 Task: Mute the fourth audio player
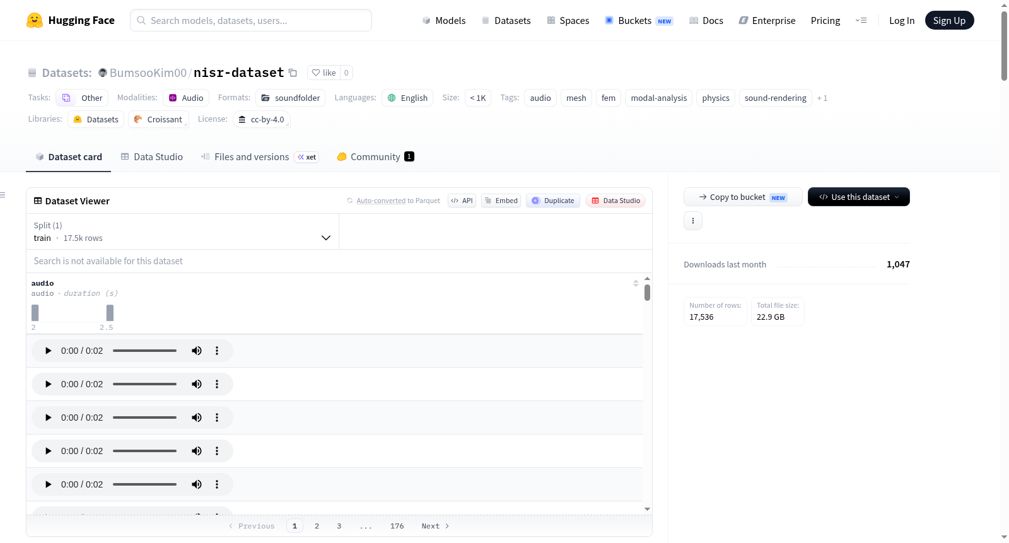[197, 451]
